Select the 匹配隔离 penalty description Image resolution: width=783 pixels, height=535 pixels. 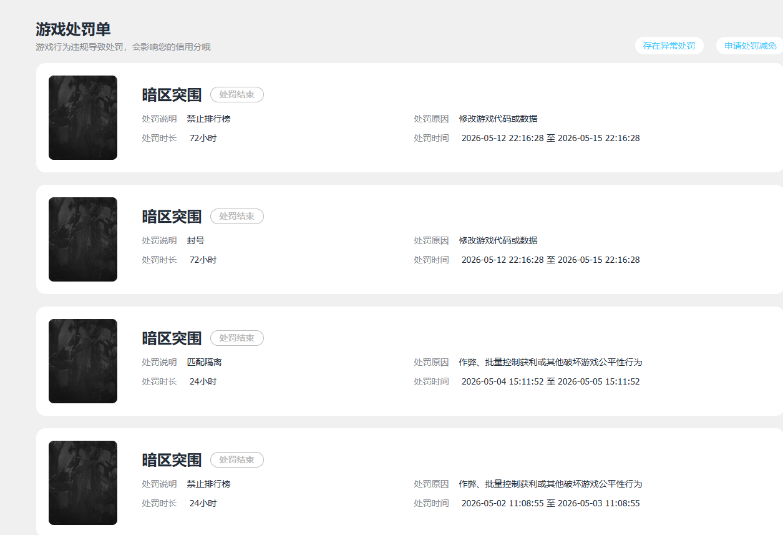pyautogui.click(x=204, y=362)
